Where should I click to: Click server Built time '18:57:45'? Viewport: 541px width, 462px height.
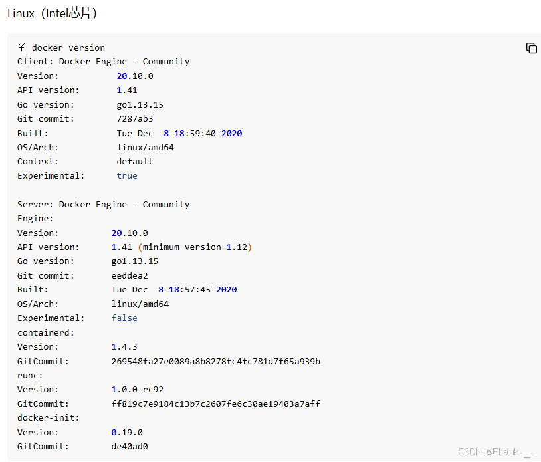click(x=189, y=290)
